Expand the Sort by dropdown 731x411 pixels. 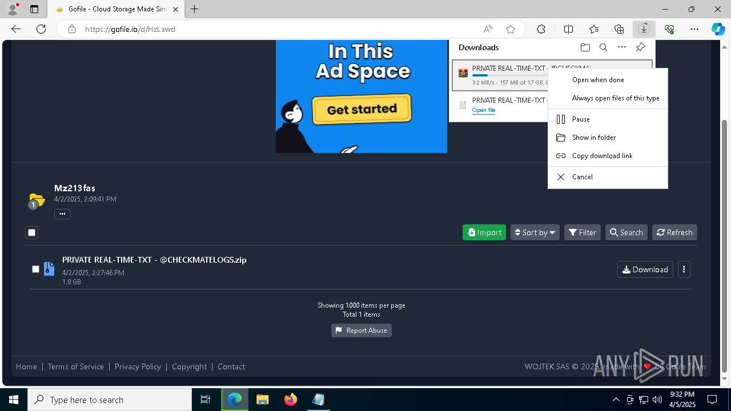[x=535, y=232]
